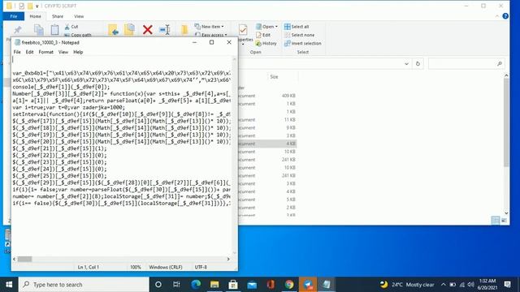520x292 pixels.
Task: Click the Cortana circle icon
Action: coord(158,285)
